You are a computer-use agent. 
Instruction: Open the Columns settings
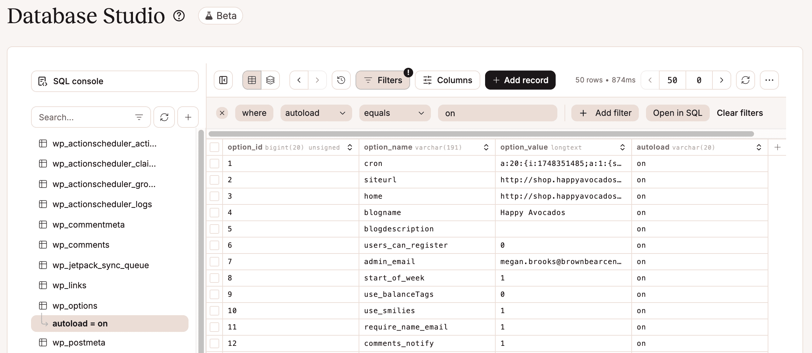pyautogui.click(x=448, y=80)
